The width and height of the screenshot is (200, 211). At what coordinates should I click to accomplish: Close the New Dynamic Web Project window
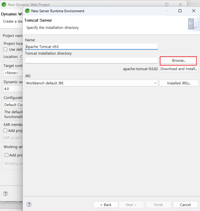click(180, 4)
